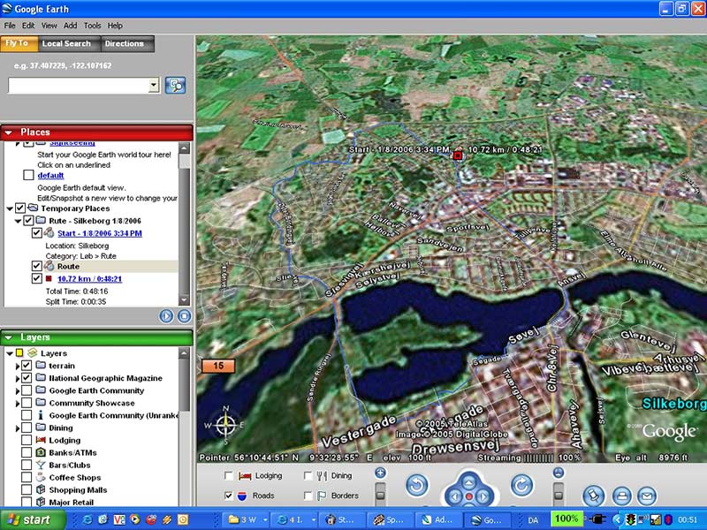Adjust the zoom slider handle
This screenshot has width=707, height=530.
381,495
